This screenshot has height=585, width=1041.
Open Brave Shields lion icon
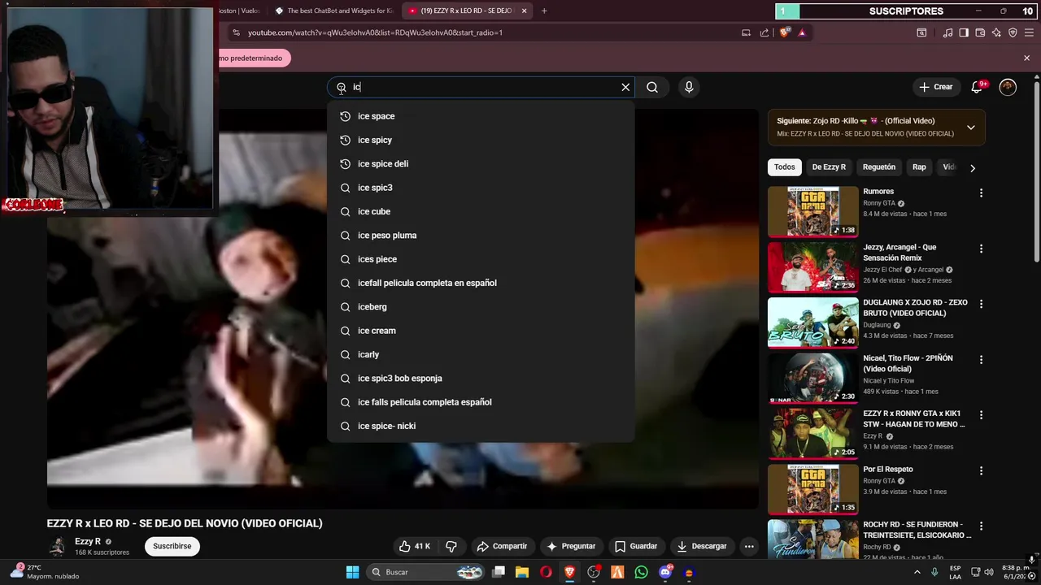click(784, 32)
